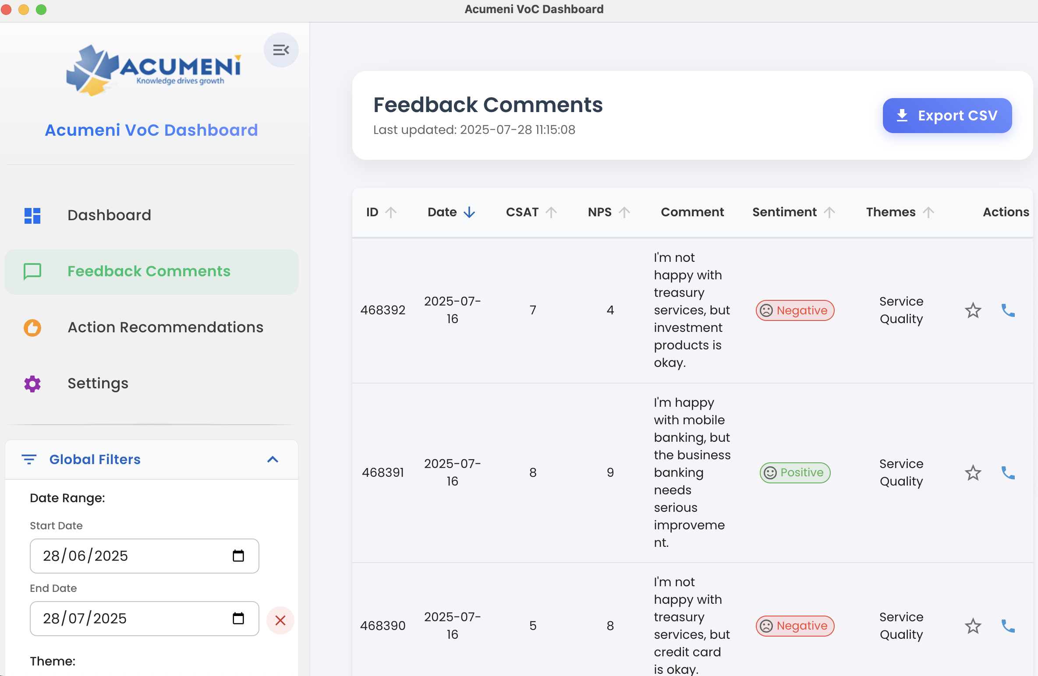The width and height of the screenshot is (1038, 676).
Task: Clear date range with red X
Action: click(280, 620)
